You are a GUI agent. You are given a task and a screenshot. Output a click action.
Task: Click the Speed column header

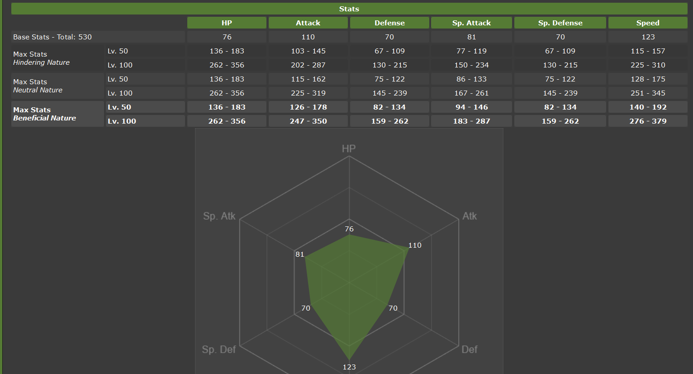tap(648, 23)
